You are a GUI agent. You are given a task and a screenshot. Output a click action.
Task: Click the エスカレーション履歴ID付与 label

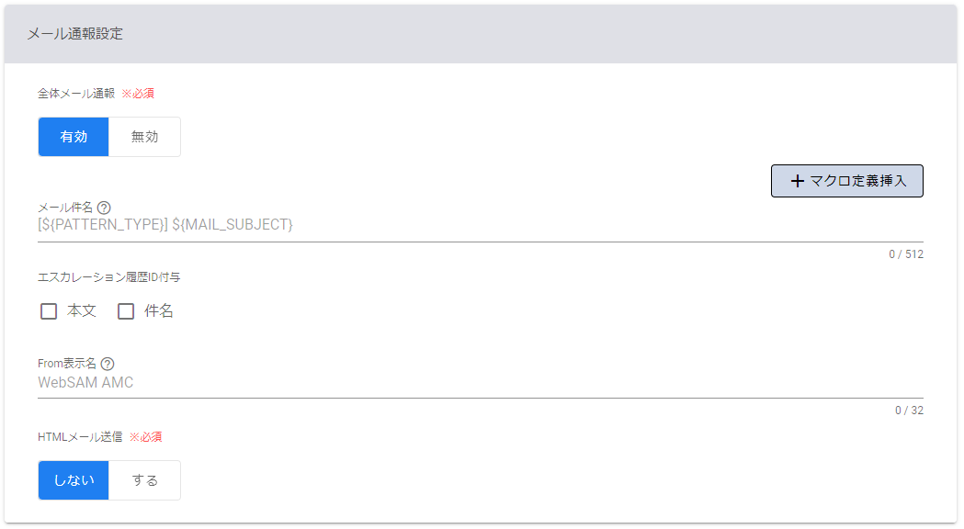108,276
